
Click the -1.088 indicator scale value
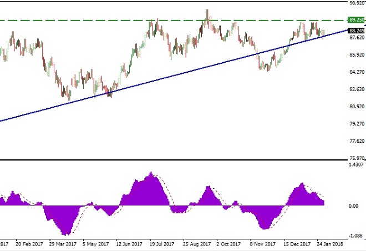pyautogui.click(x=356, y=235)
